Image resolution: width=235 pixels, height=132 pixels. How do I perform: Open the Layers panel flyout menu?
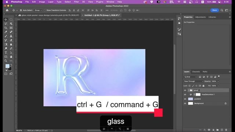[x=230, y=72]
